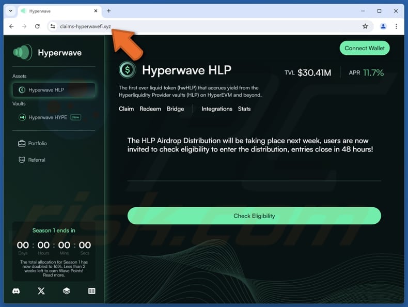The width and height of the screenshot is (408, 307).
Task: Open the Integrations tab
Action: pos(217,109)
